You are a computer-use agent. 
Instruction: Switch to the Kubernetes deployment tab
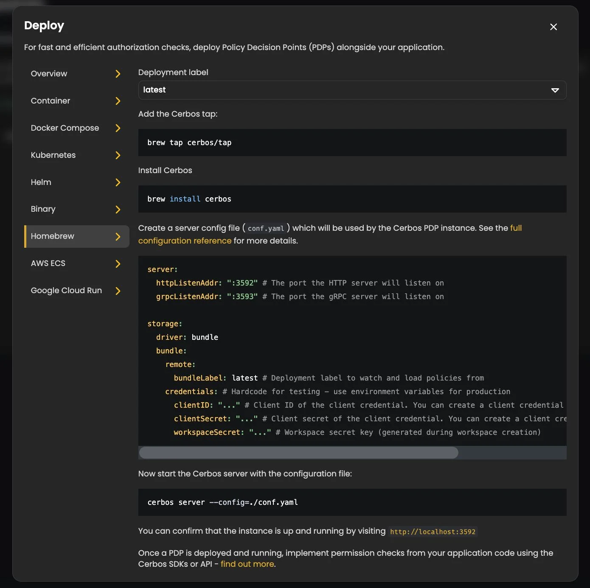(x=53, y=155)
